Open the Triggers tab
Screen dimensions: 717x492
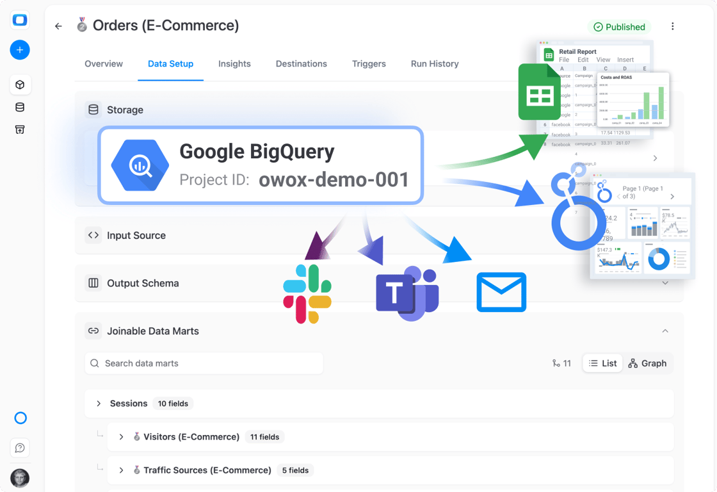369,63
